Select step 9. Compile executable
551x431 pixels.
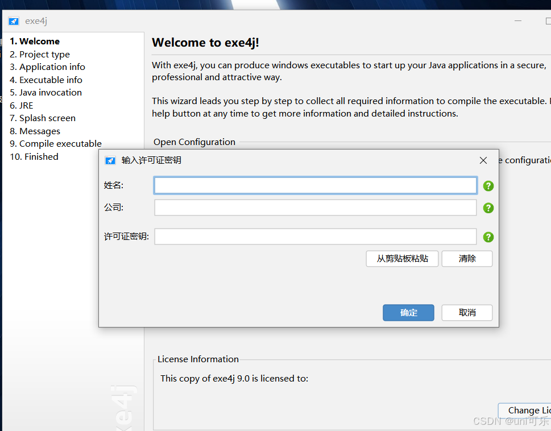(x=56, y=144)
